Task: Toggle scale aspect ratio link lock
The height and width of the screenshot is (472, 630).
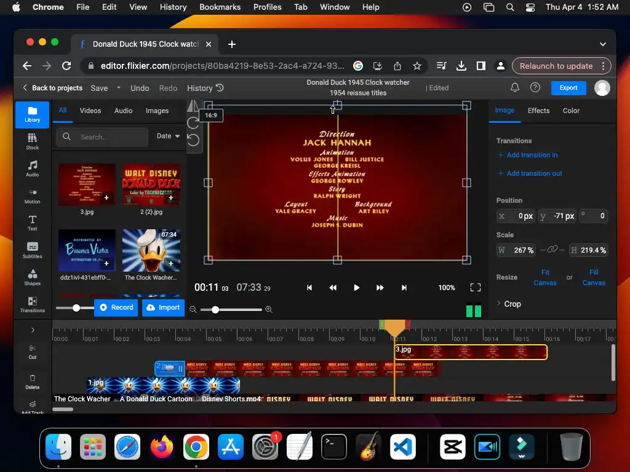Action: [552, 250]
